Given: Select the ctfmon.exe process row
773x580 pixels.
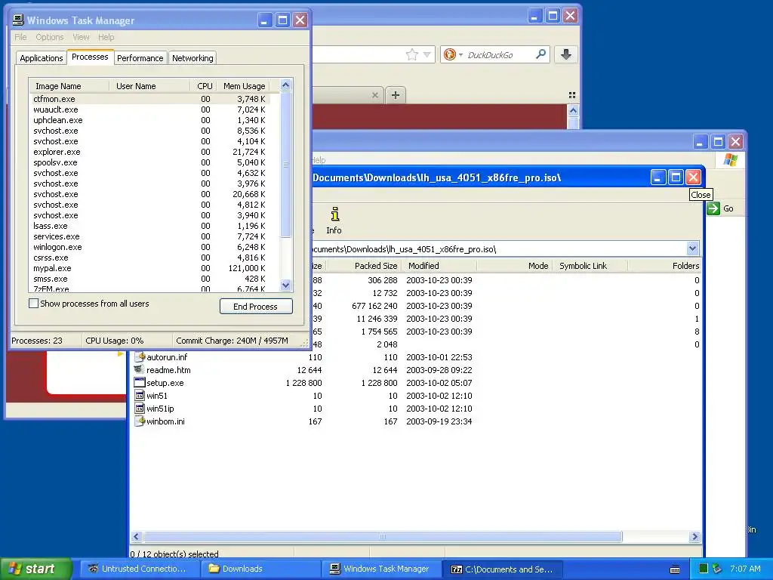Looking at the screenshot, I should coord(150,99).
